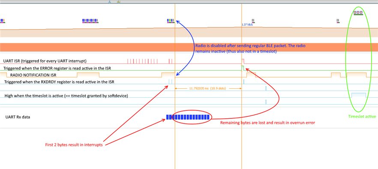Click the RXDRDY pulse pair before first cursor
Screen dimensions: 378x169
click(x=170, y=81)
